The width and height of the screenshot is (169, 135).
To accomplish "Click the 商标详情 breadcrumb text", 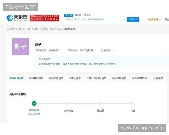I will click(70, 29).
